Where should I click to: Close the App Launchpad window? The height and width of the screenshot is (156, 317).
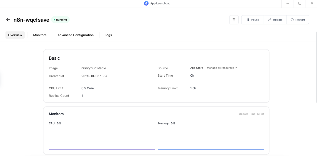pos(311,4)
